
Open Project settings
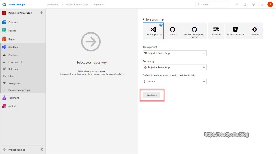pyautogui.click(x=16, y=150)
